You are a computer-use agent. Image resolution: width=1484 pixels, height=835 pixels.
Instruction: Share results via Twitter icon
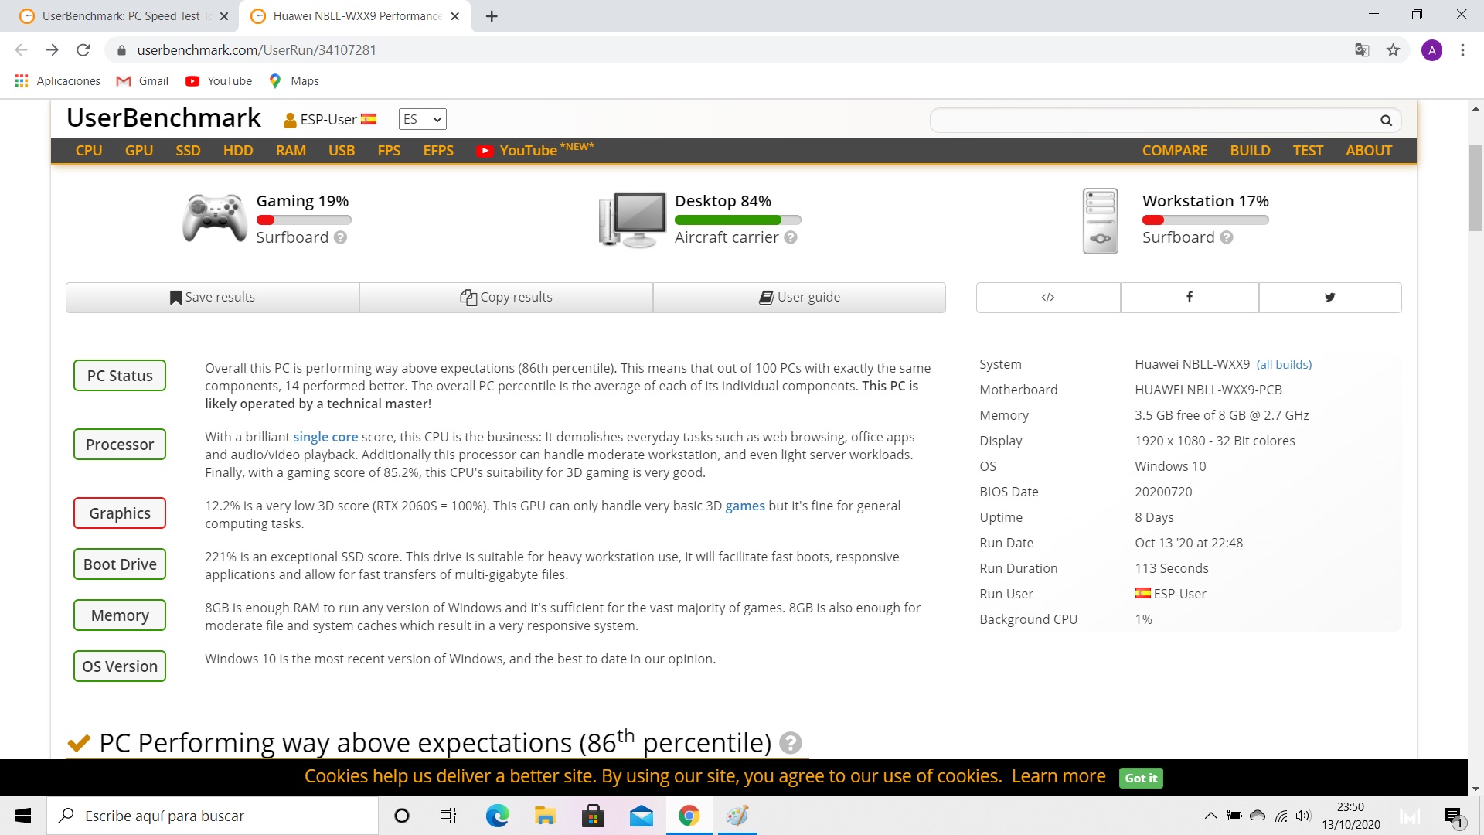click(1329, 298)
